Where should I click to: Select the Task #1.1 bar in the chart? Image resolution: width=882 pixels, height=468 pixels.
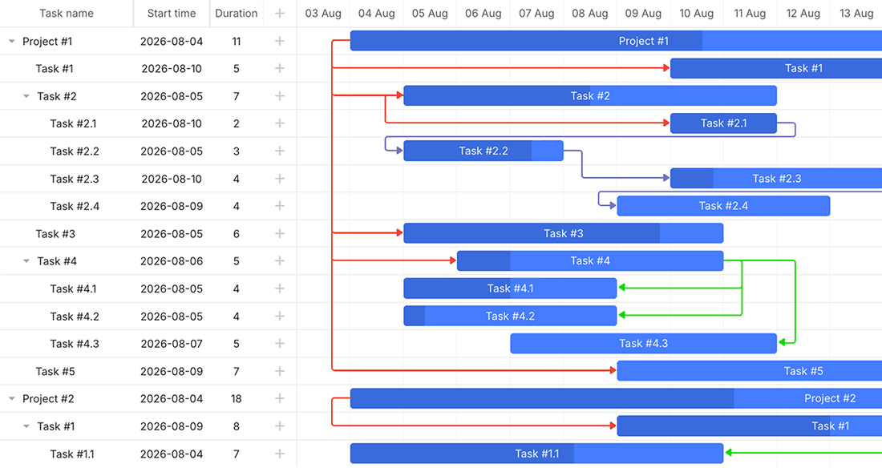[x=536, y=454]
